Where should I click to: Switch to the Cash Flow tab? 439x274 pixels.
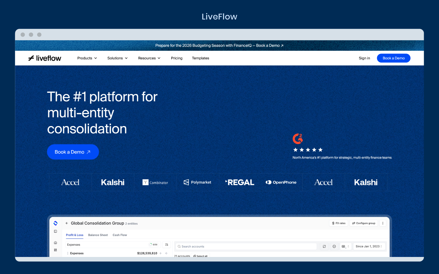(x=120, y=235)
